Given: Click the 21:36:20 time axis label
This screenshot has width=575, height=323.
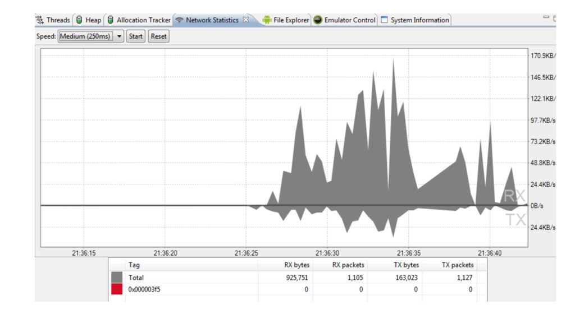Looking at the screenshot, I should coord(165,253).
